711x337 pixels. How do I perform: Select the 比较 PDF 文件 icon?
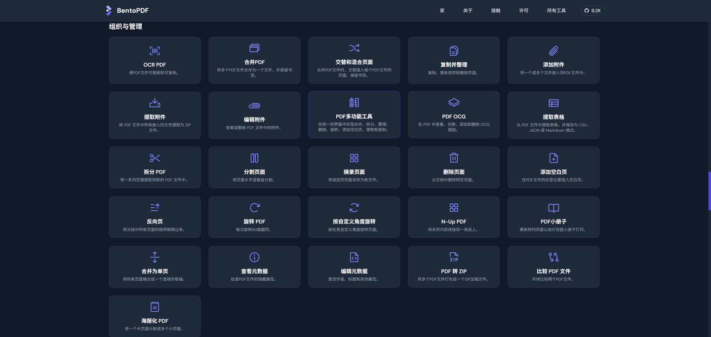[x=553, y=257]
